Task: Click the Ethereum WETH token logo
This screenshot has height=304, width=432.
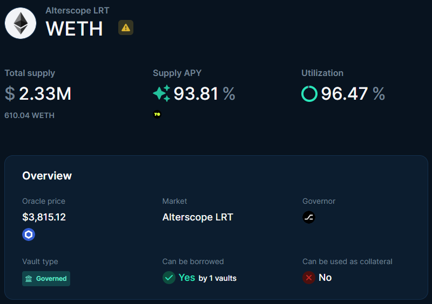Action: click(21, 23)
